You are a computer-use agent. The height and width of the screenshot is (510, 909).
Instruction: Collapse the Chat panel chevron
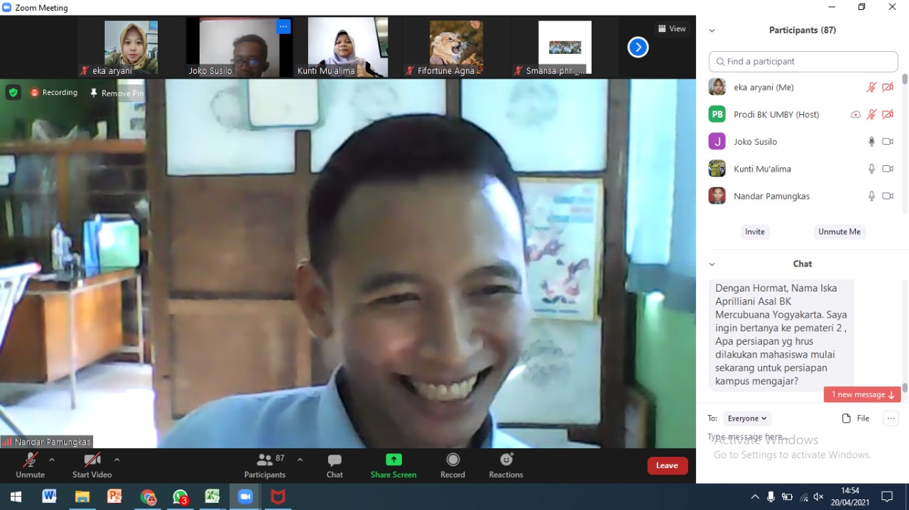click(x=712, y=264)
